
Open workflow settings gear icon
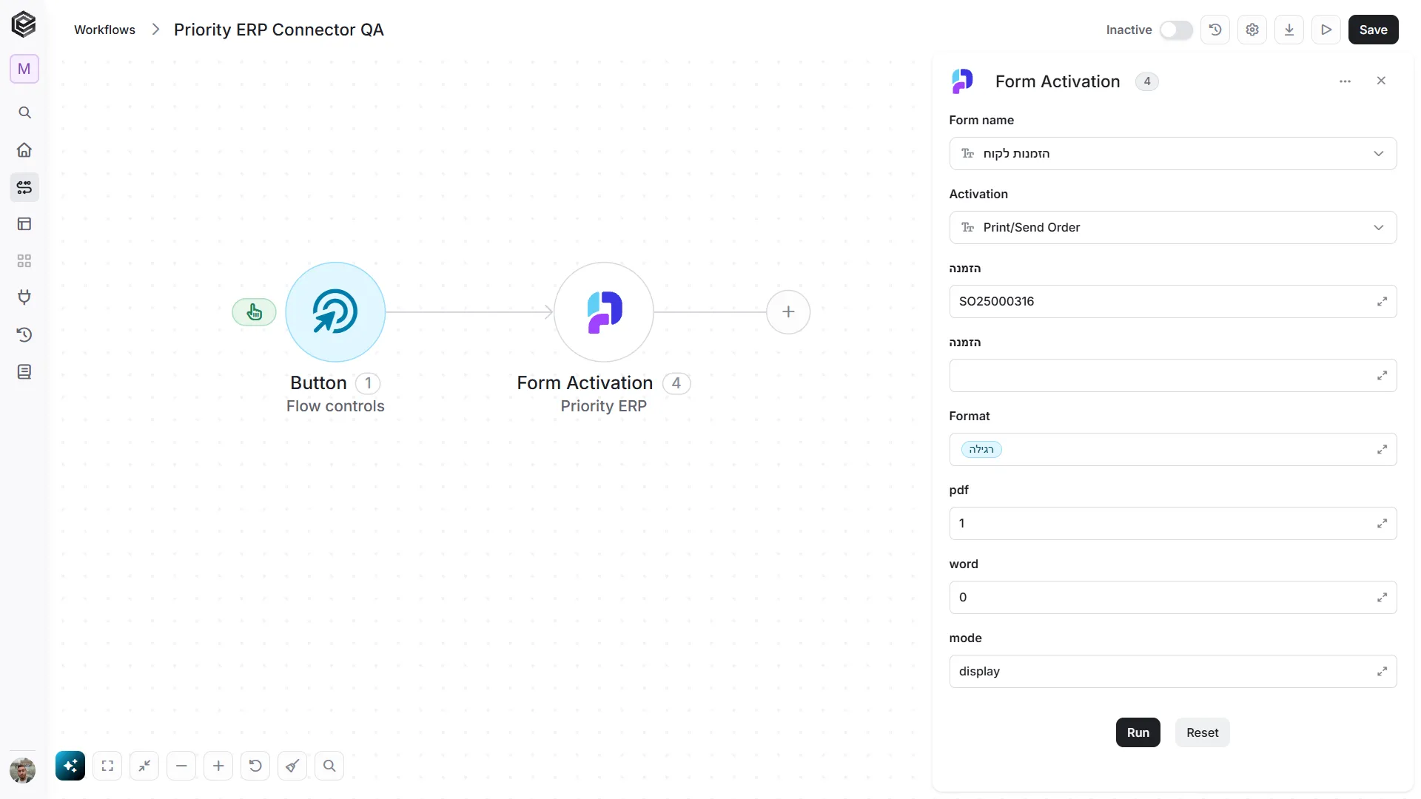pyautogui.click(x=1252, y=30)
